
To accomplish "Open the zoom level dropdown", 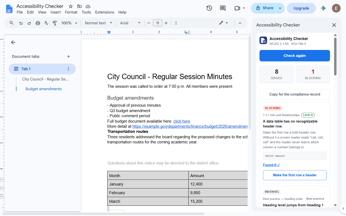I will 69,23.
